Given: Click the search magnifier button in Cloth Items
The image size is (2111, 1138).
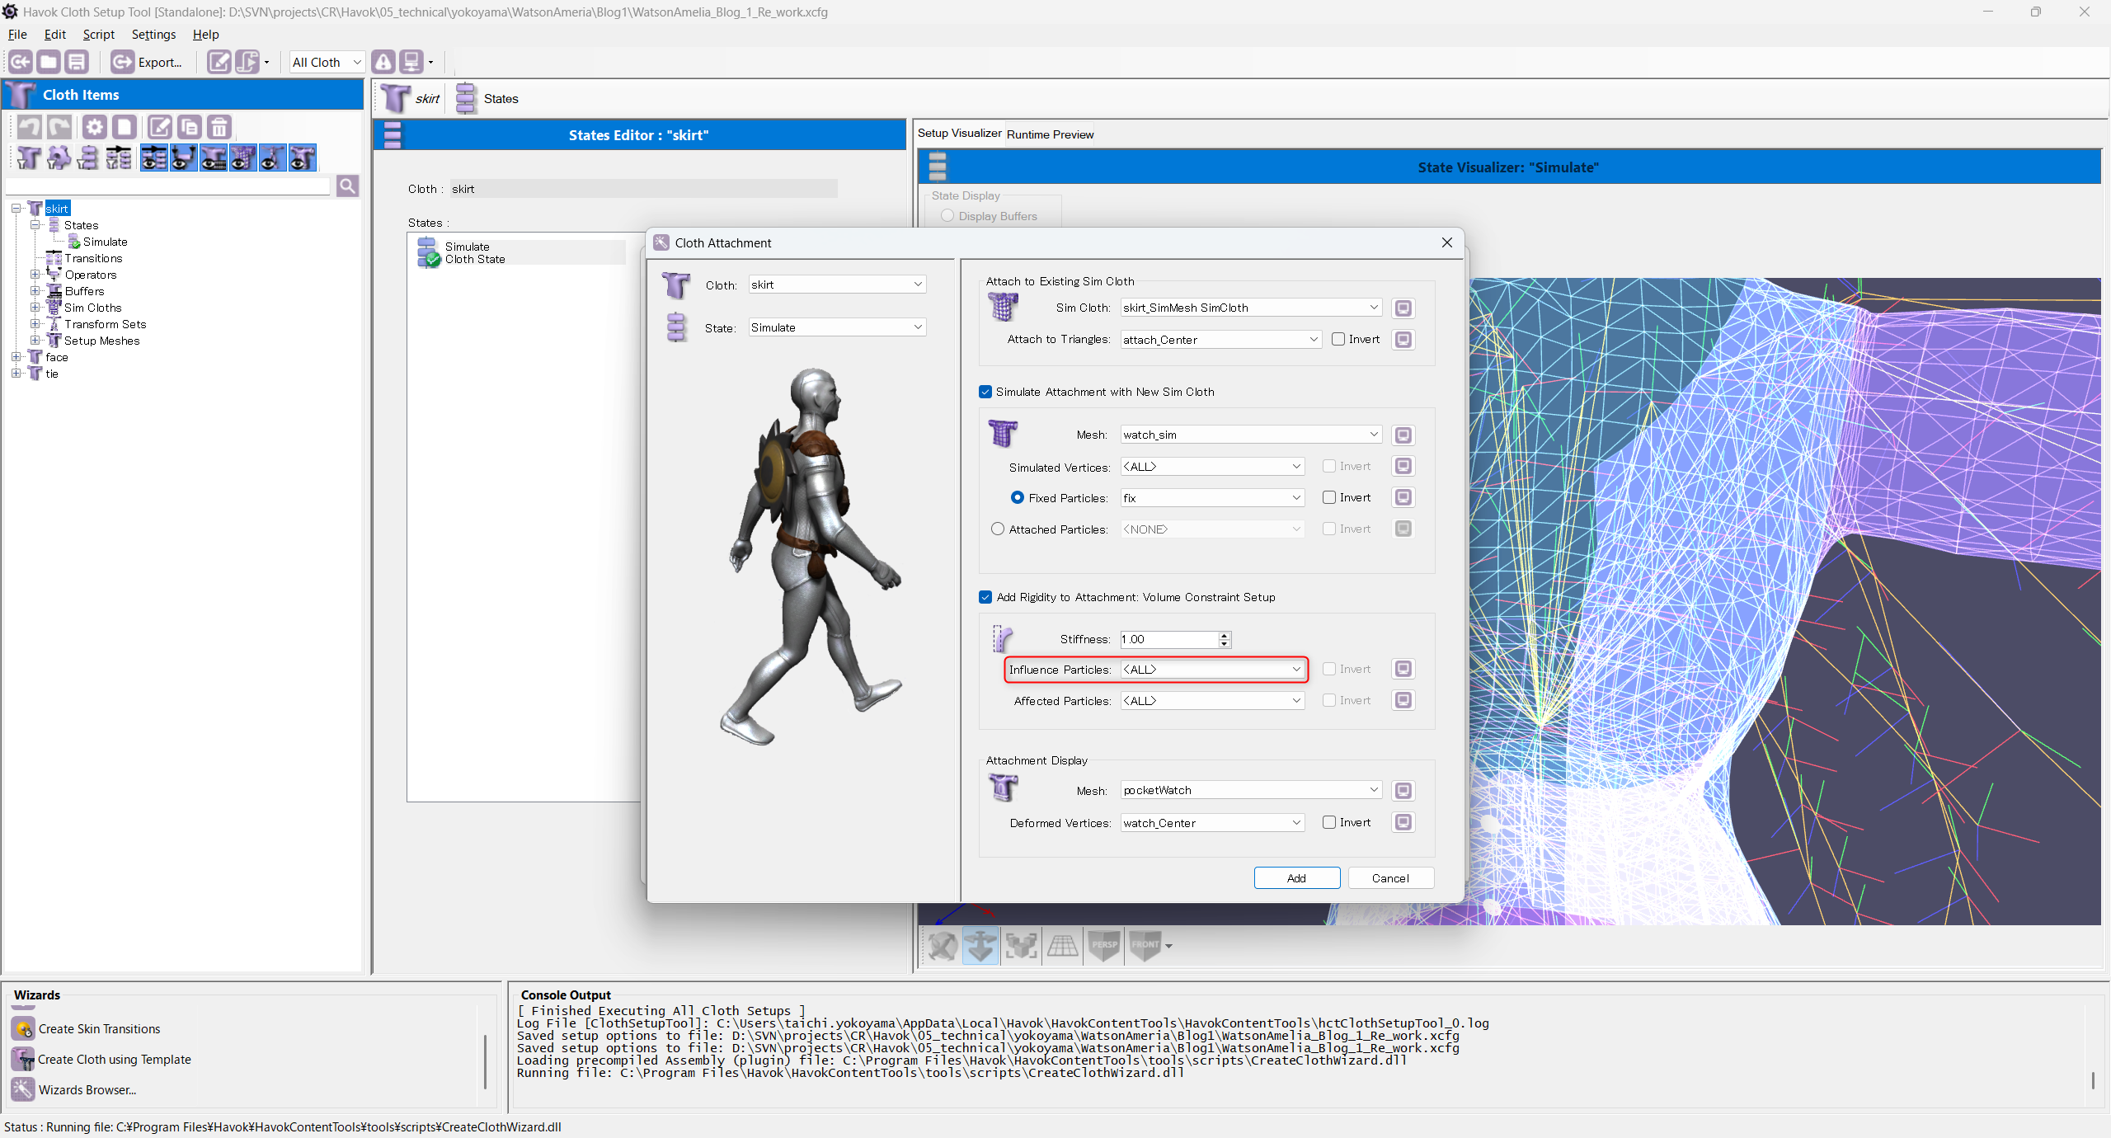Looking at the screenshot, I should point(347,186).
